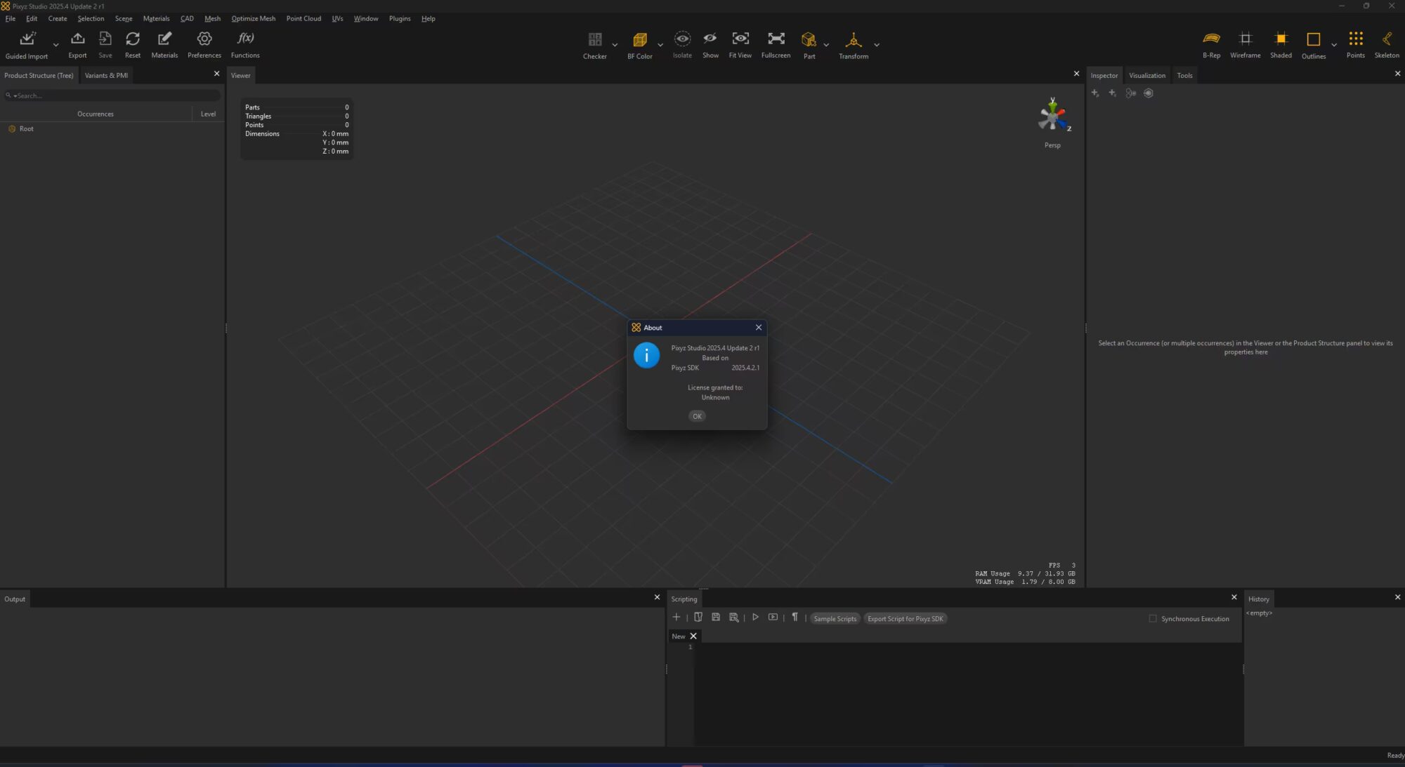Enable Synchronous Execution in Scripting panel
Viewport: 1405px width, 767px height.
point(1153,618)
